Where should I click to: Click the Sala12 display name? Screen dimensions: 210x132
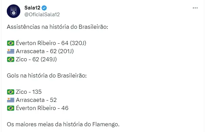(x=32, y=8)
